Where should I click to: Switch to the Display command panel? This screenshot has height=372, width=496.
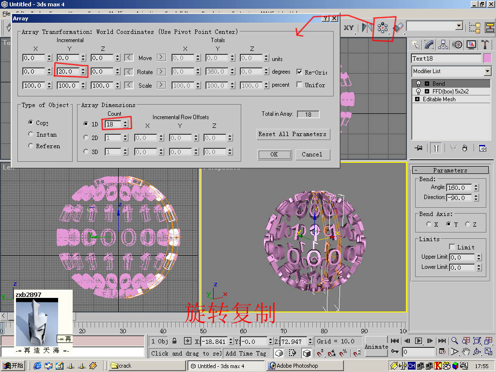point(471,45)
